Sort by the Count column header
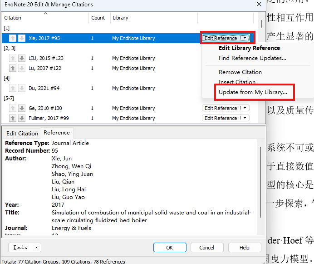Image resolution: width=314 pixels, height=264 pixels. (x=99, y=18)
